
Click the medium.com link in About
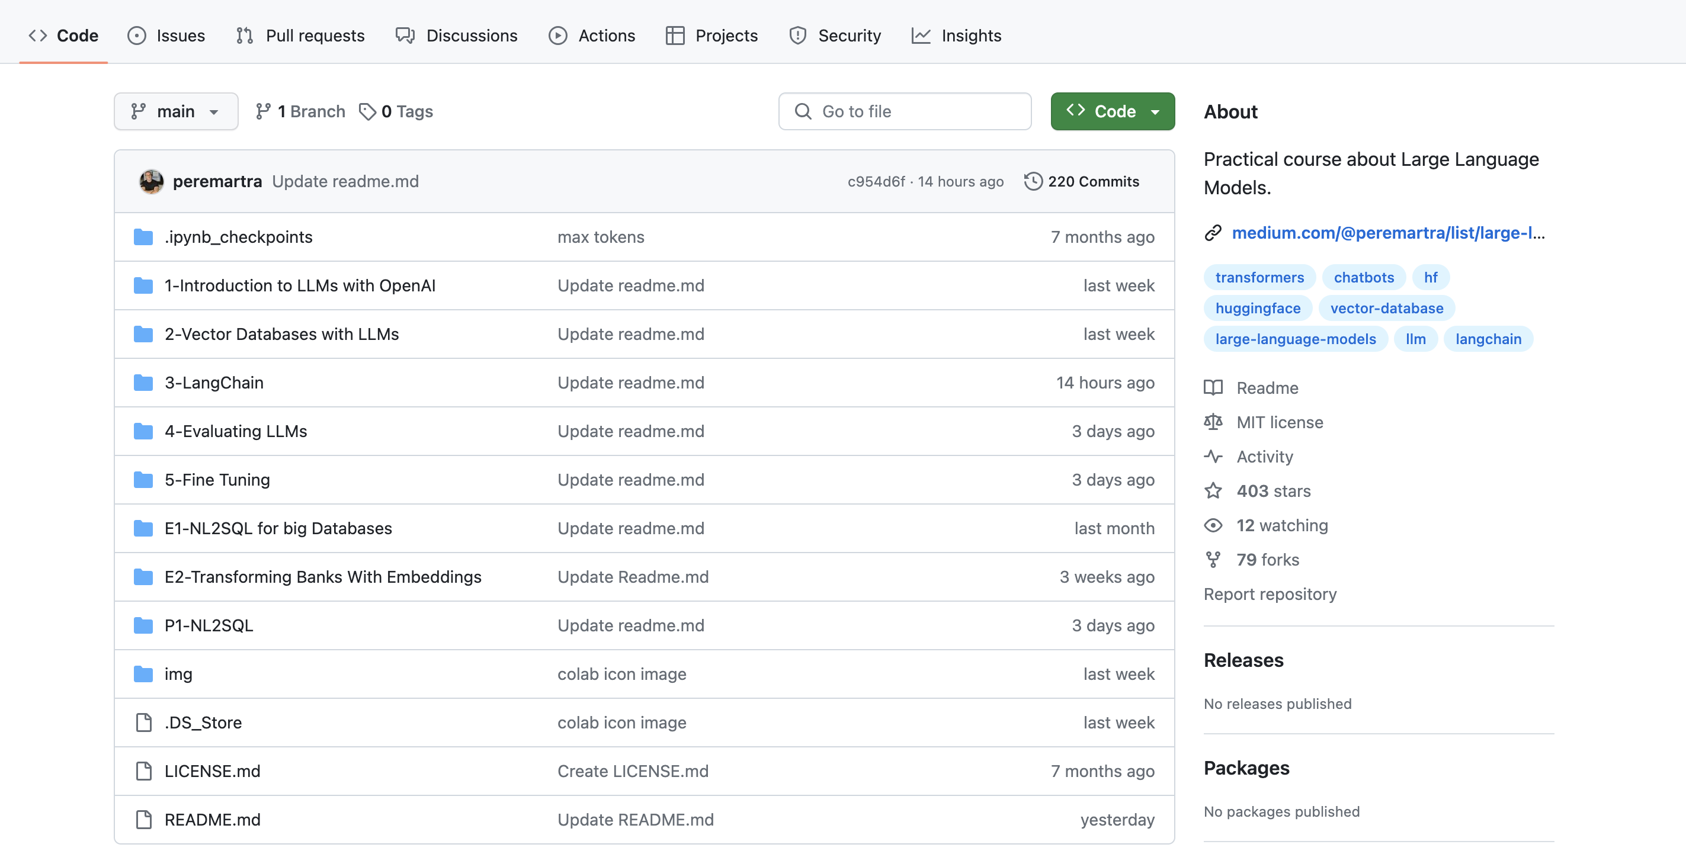click(x=1387, y=233)
